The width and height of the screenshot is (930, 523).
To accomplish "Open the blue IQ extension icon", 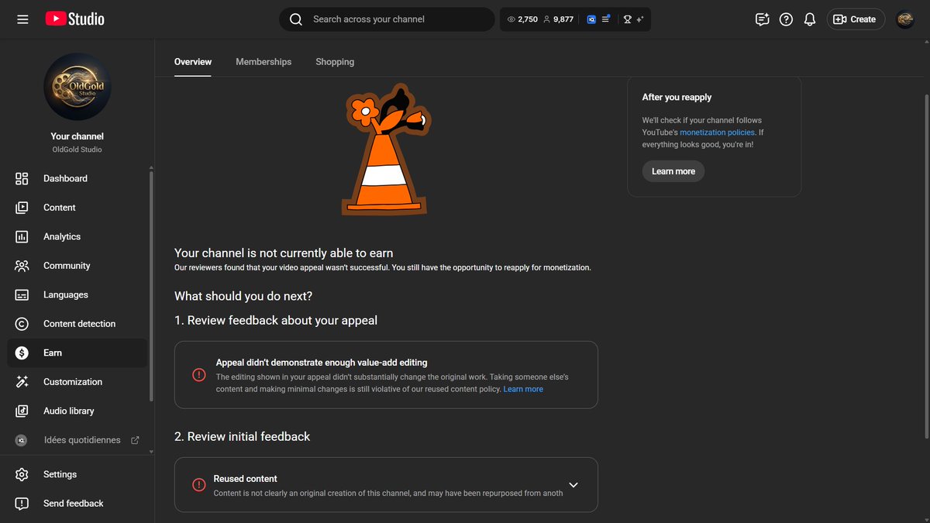I will tap(591, 19).
